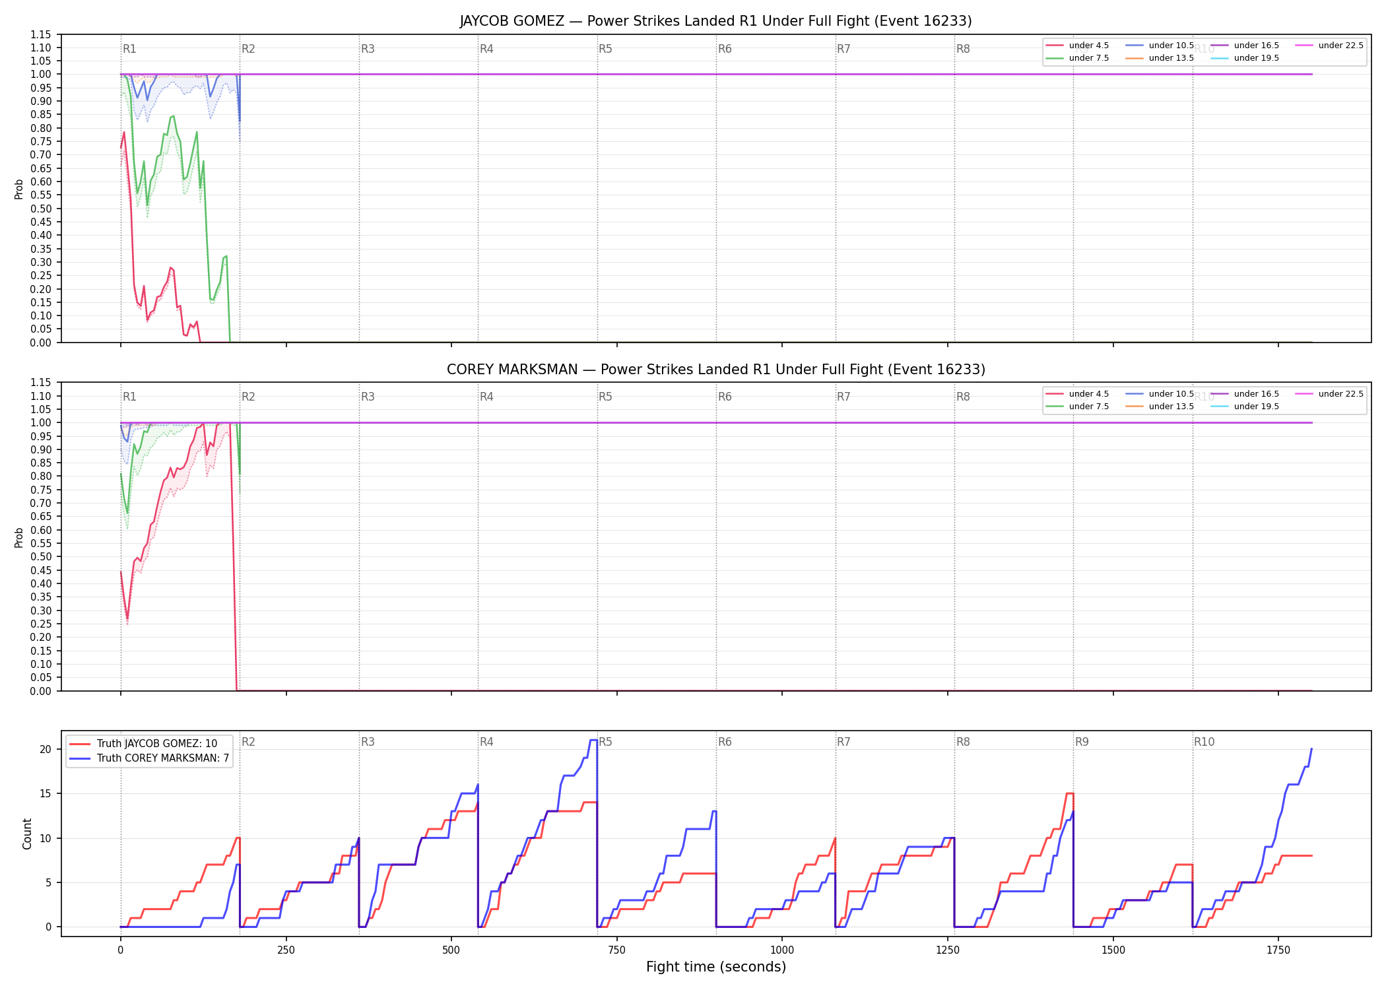Click tick label 0.50 in Marksman chart

click(x=40, y=557)
